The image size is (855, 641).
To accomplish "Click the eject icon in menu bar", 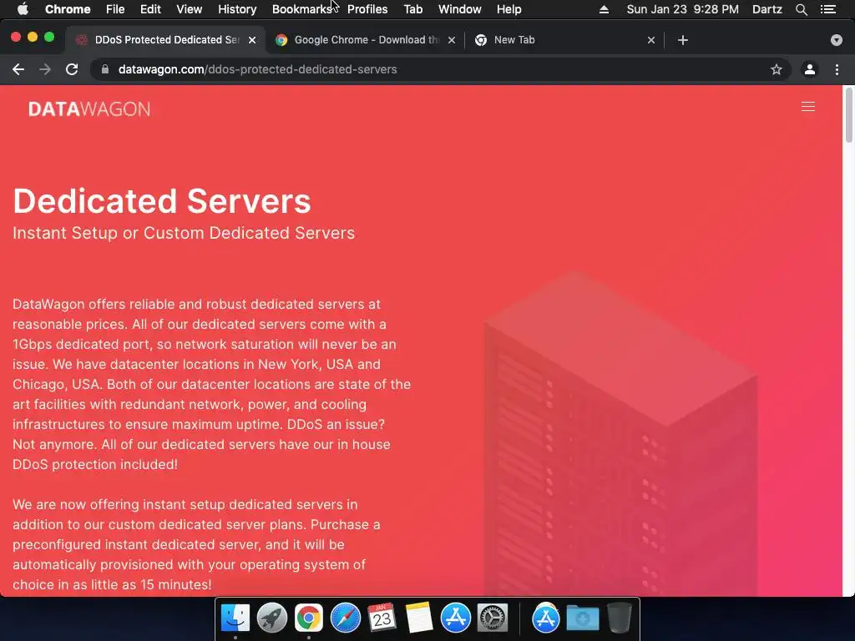I will (604, 9).
